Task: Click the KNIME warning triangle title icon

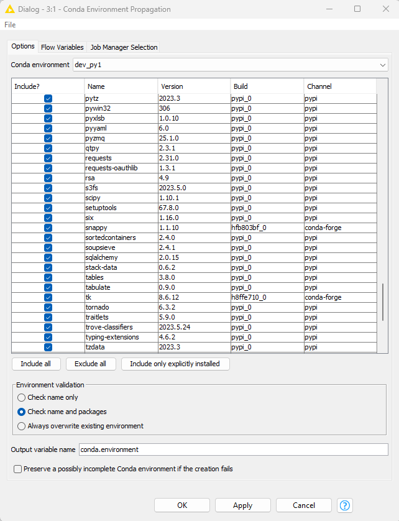Action: [10, 9]
